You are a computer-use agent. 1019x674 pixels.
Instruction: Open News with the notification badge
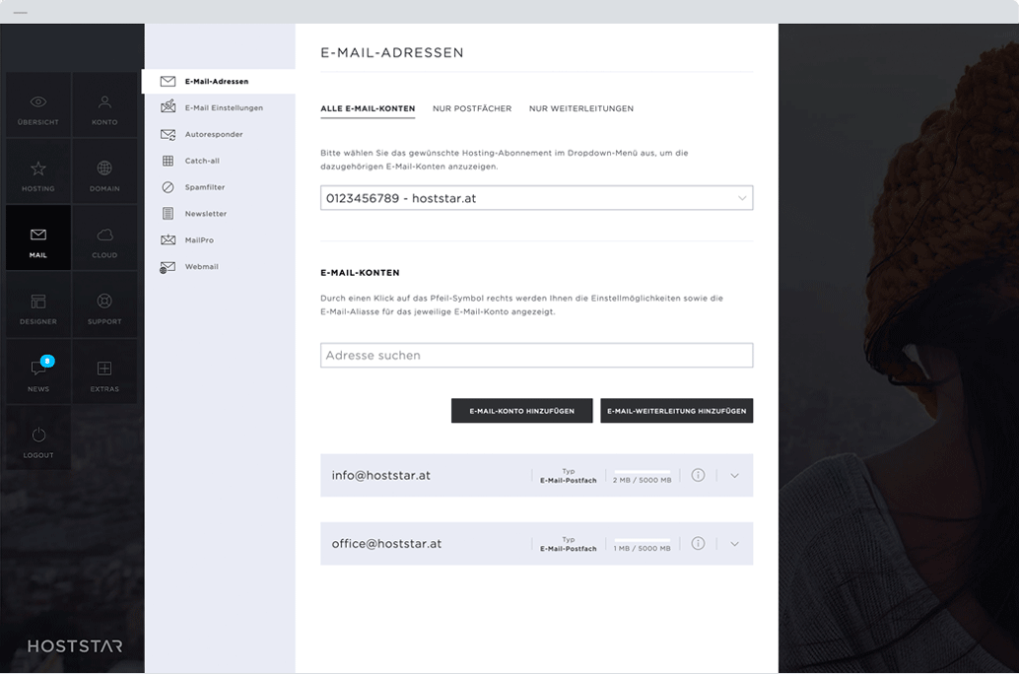[x=38, y=372]
